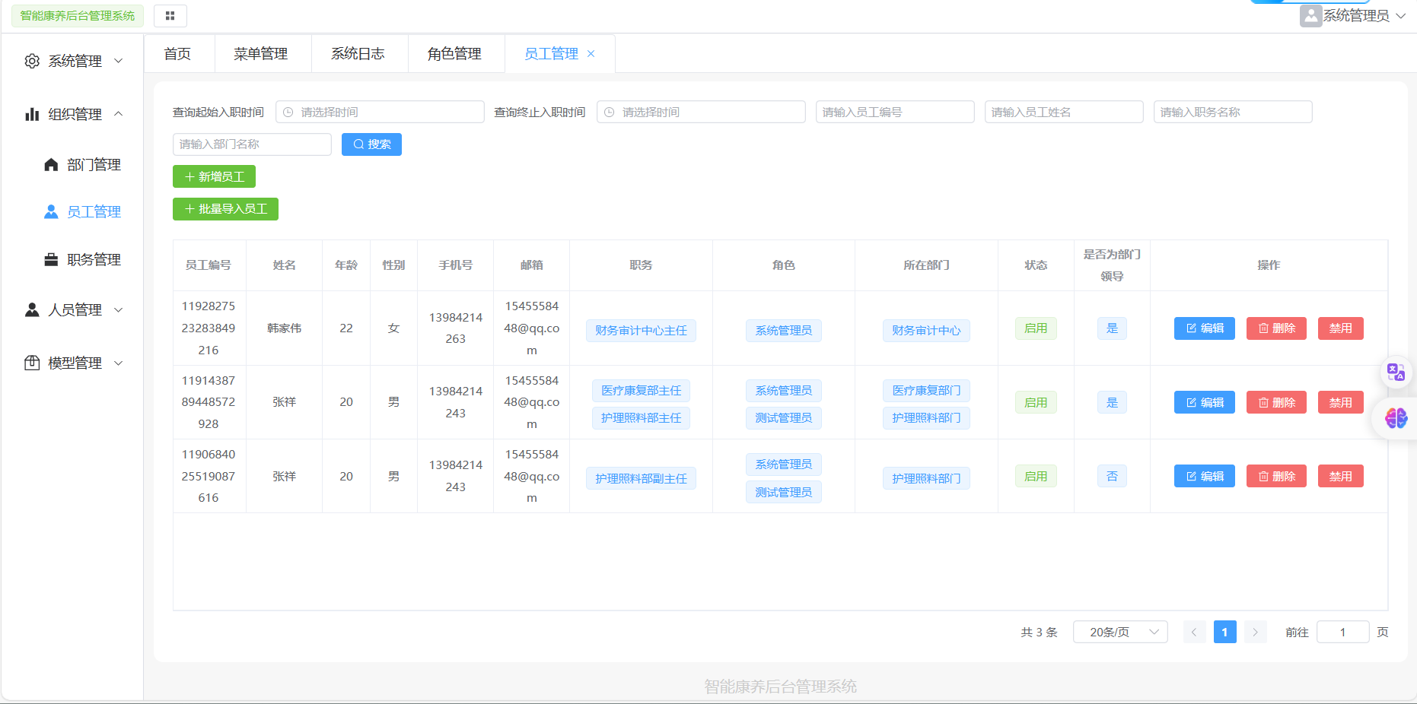This screenshot has height=704, width=1417.
Task: Click the 模型管理 box icon
Action: pos(32,363)
